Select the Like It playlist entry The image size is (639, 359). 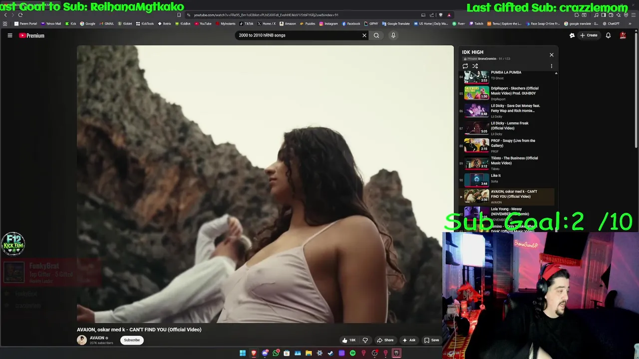coord(507,179)
